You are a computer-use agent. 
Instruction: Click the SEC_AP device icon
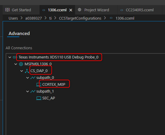(x=39, y=98)
